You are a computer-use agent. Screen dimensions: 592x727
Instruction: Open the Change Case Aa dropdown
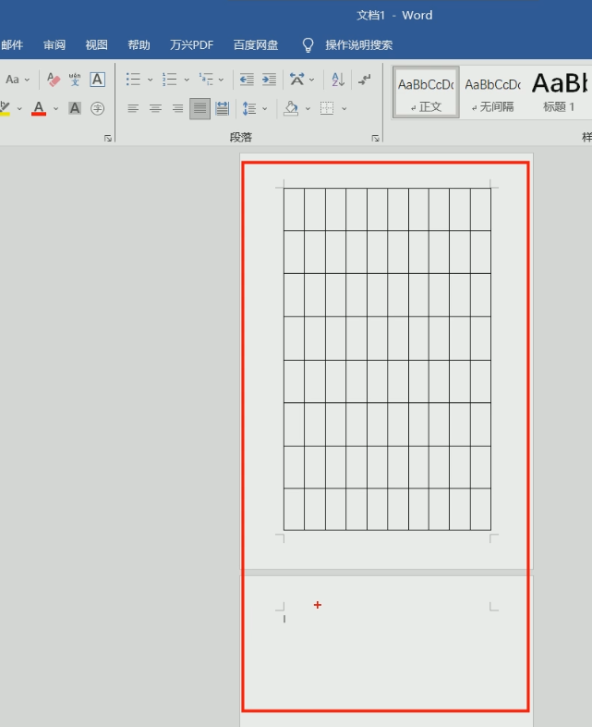[x=18, y=80]
